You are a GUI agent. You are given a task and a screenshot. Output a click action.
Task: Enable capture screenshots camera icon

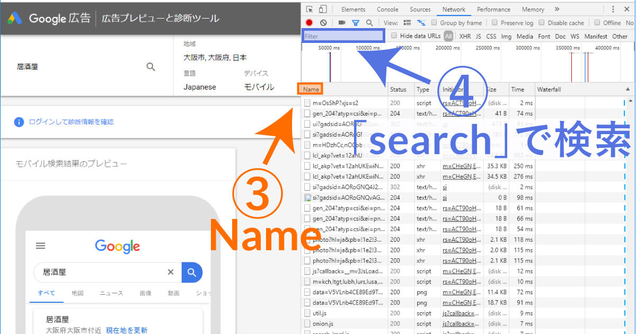[342, 23]
